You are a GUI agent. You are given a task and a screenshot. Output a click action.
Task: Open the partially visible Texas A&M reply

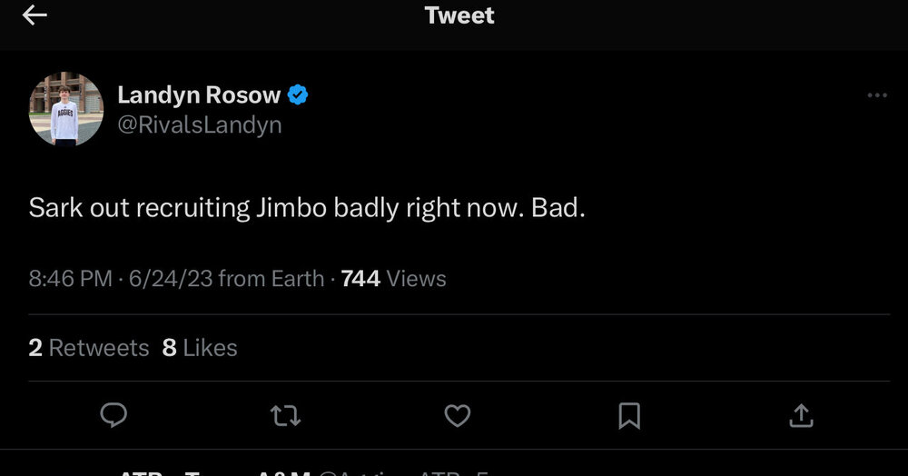[272, 471]
